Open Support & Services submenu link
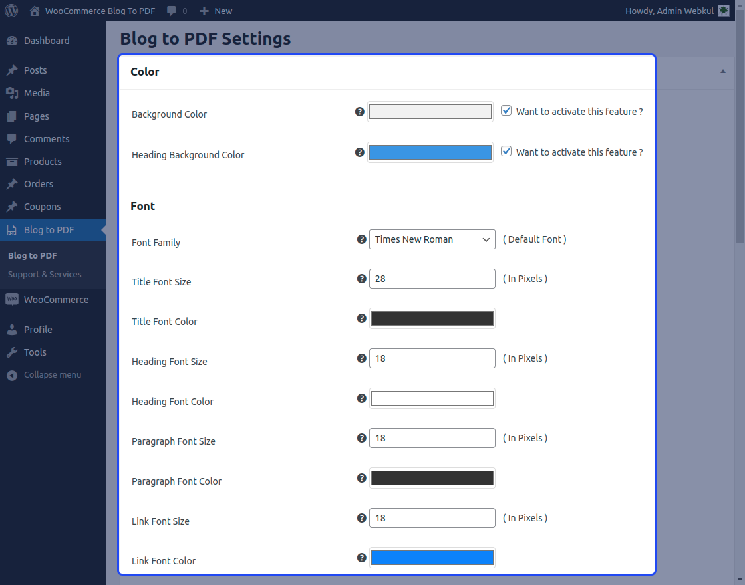The width and height of the screenshot is (745, 585). tap(45, 275)
